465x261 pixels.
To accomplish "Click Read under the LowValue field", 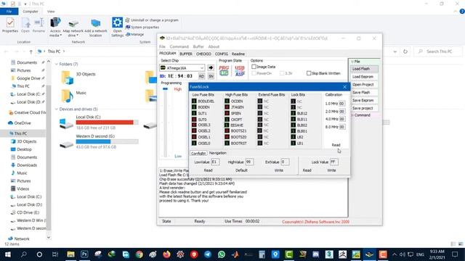I will point(209,170).
